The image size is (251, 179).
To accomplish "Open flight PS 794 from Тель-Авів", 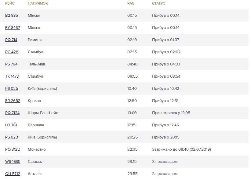I will pos(11,64).
